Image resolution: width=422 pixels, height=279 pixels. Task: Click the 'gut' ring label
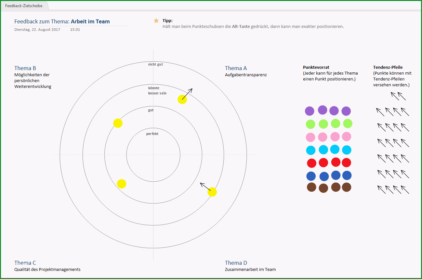[151, 110]
